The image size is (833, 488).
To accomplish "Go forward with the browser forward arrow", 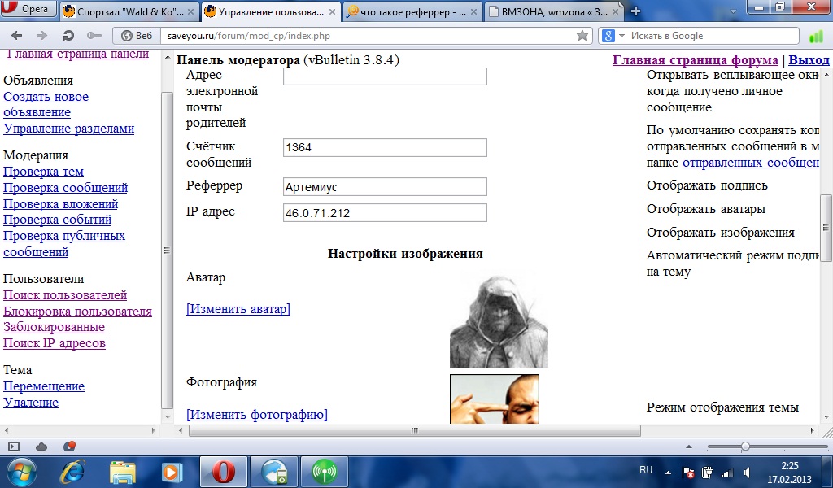I will 41,36.
